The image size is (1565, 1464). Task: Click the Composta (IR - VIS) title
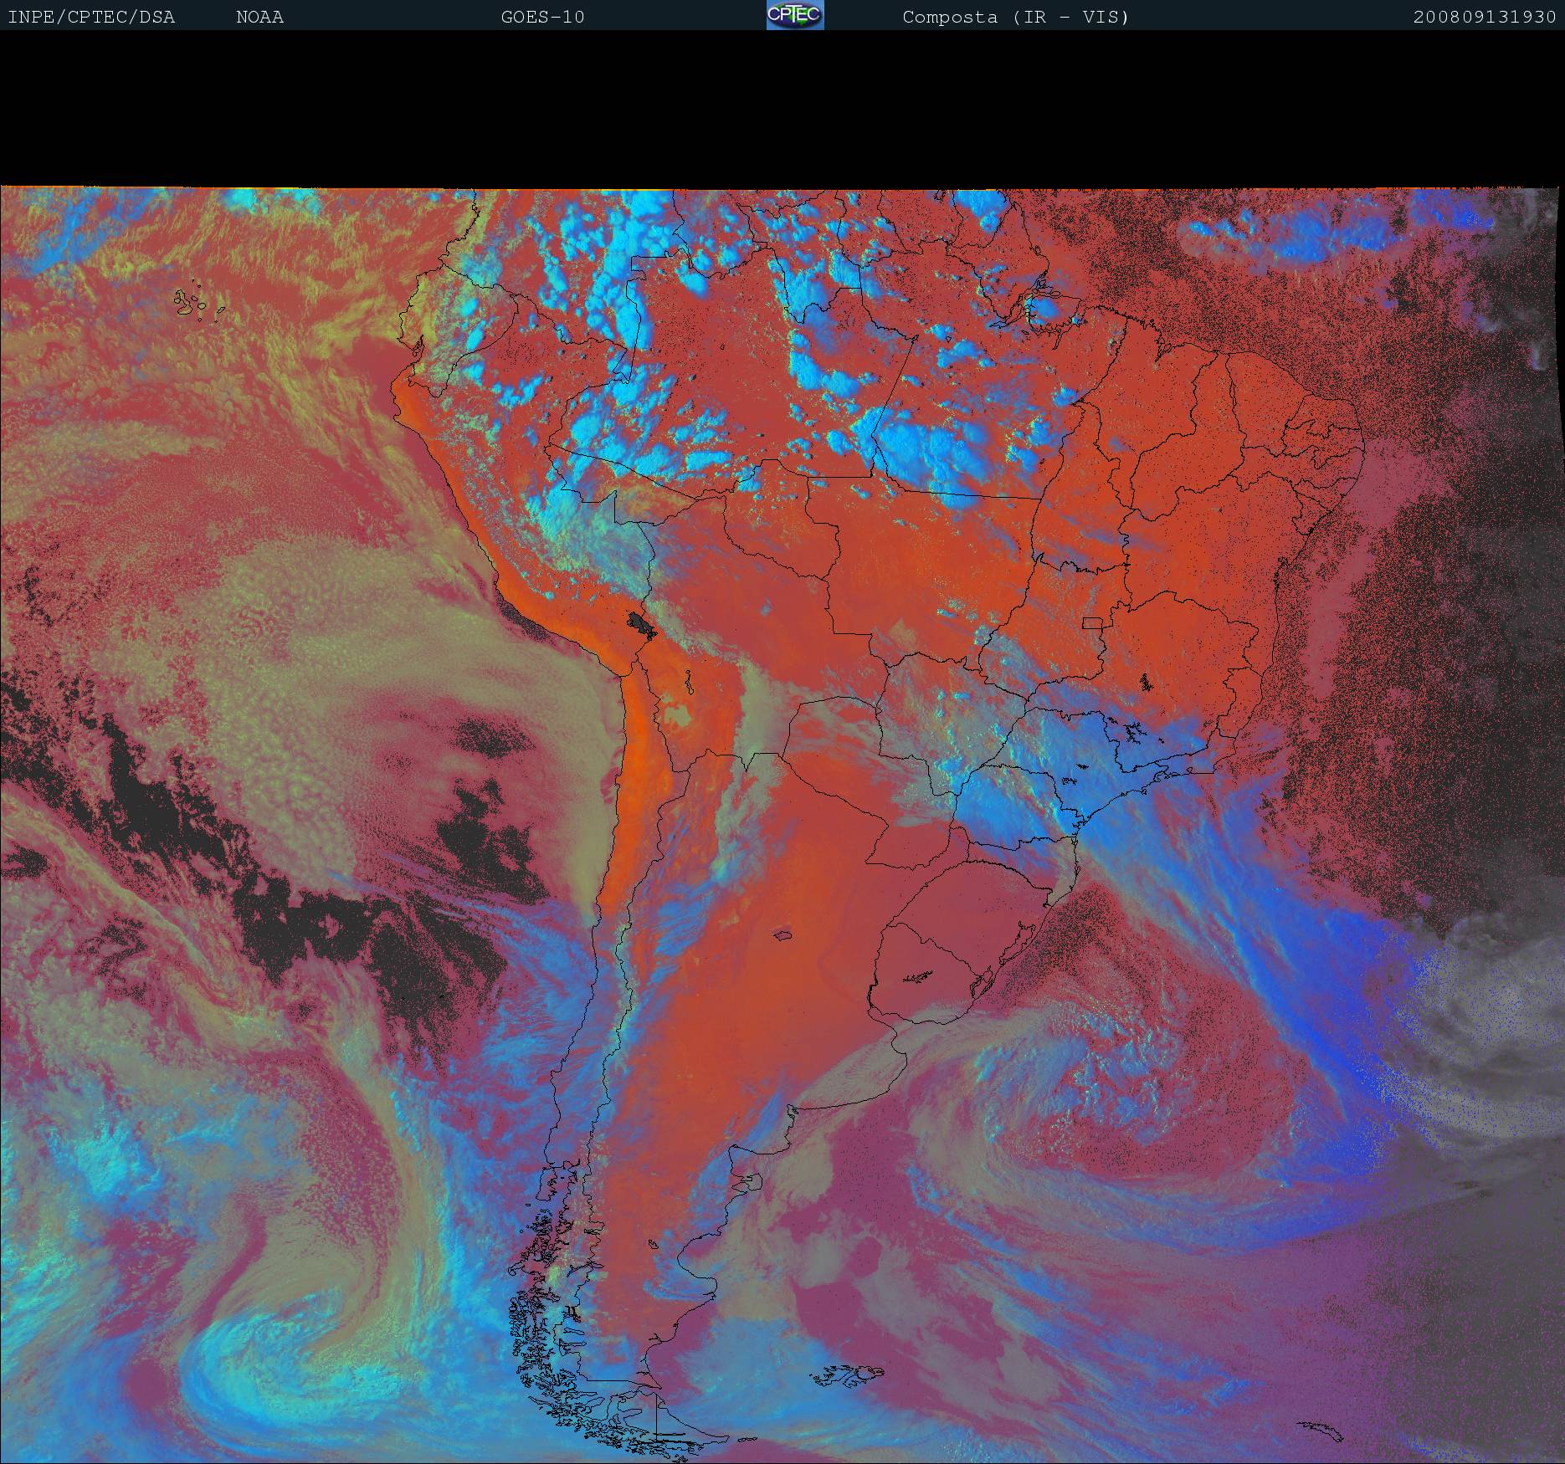tap(1015, 17)
